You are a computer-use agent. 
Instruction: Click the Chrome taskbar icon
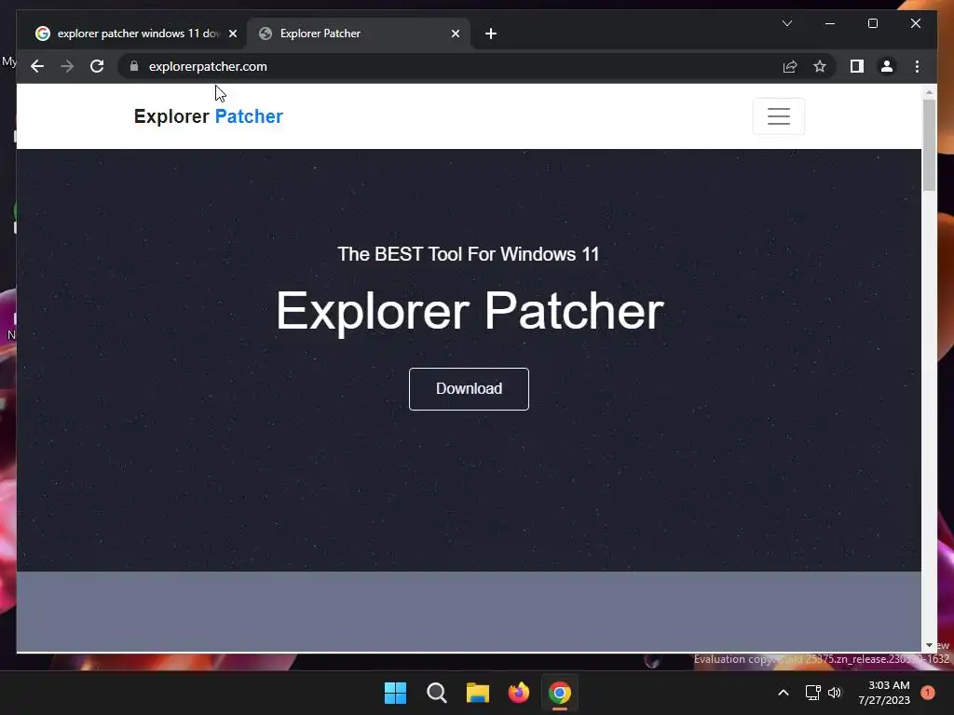coord(560,693)
